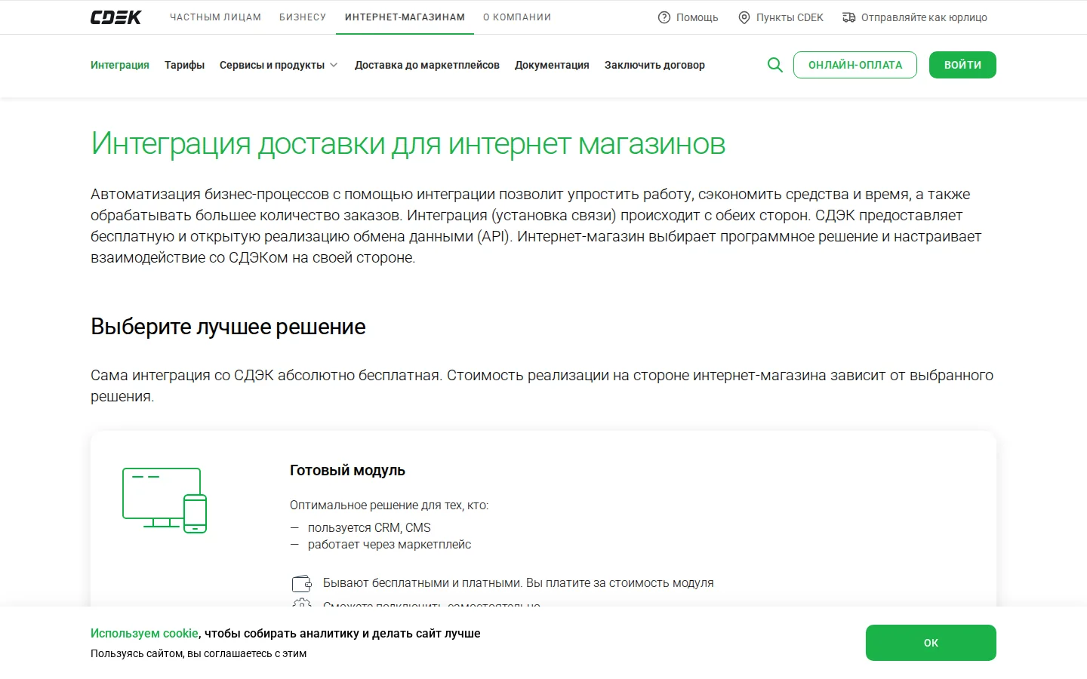Open Заключить договор page
Viewport: 1087px width, 679px height.
654,65
